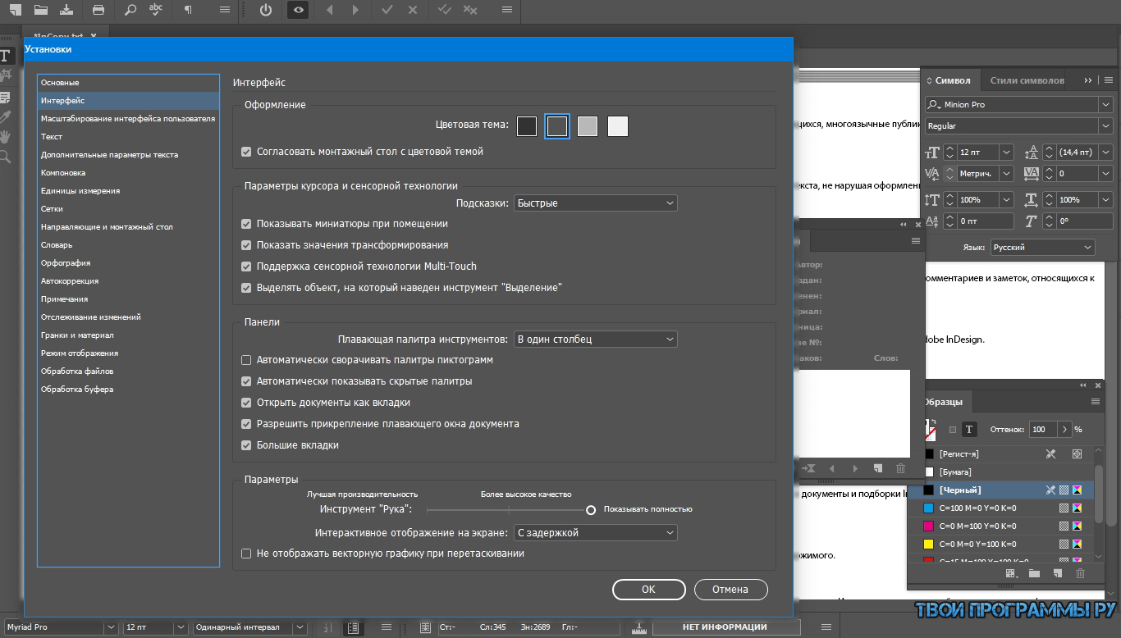Toggle show transformation values checkbox

[246, 245]
